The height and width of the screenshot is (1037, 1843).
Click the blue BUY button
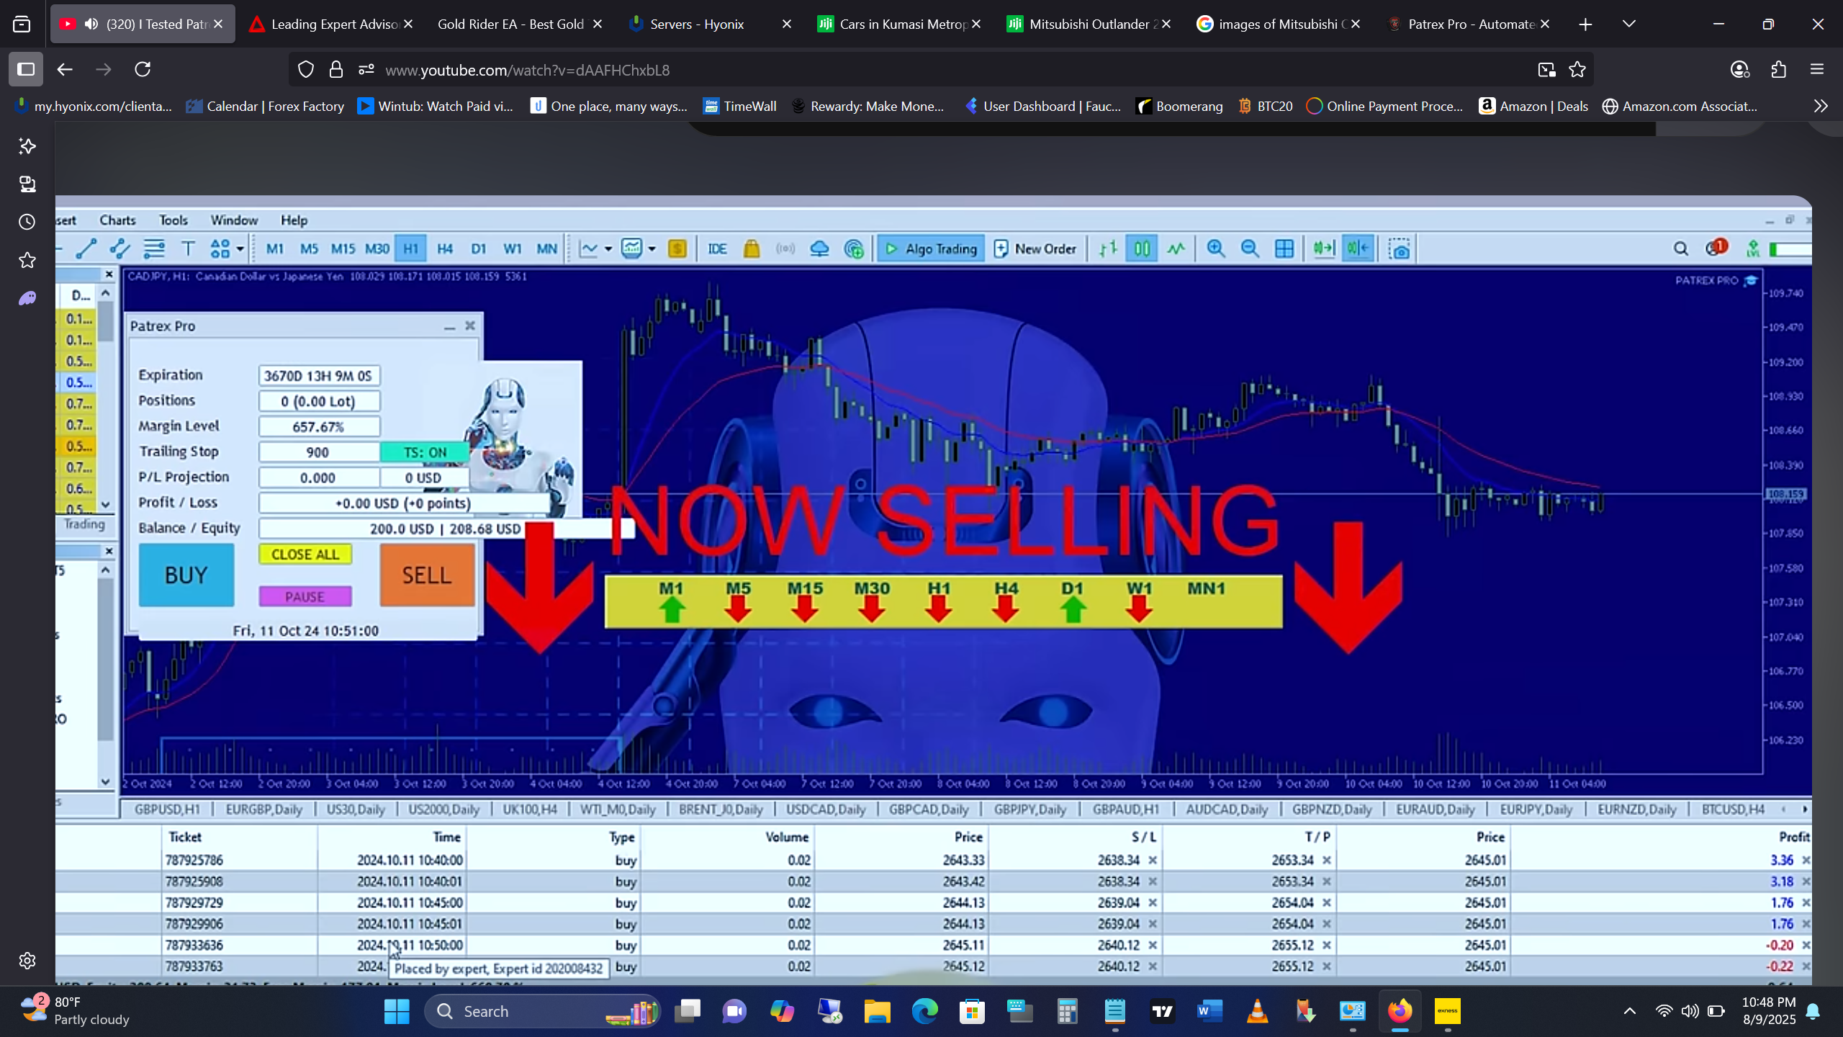[x=186, y=575]
